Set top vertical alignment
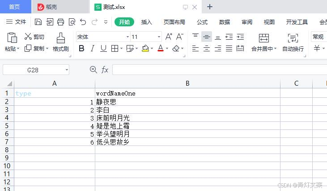Viewport: 327px width, 191px height. (195, 37)
